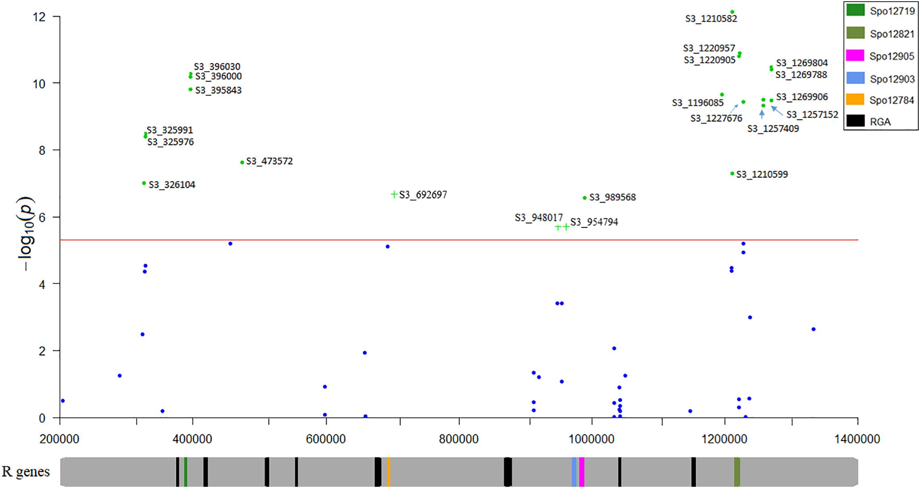Click the y-axis tick label 6
The image size is (920, 488).
click(43, 217)
